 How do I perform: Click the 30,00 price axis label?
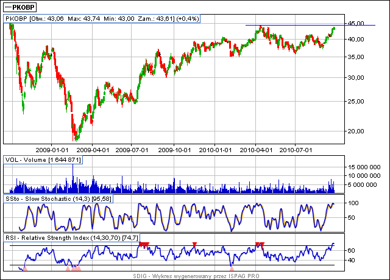(x=356, y=78)
